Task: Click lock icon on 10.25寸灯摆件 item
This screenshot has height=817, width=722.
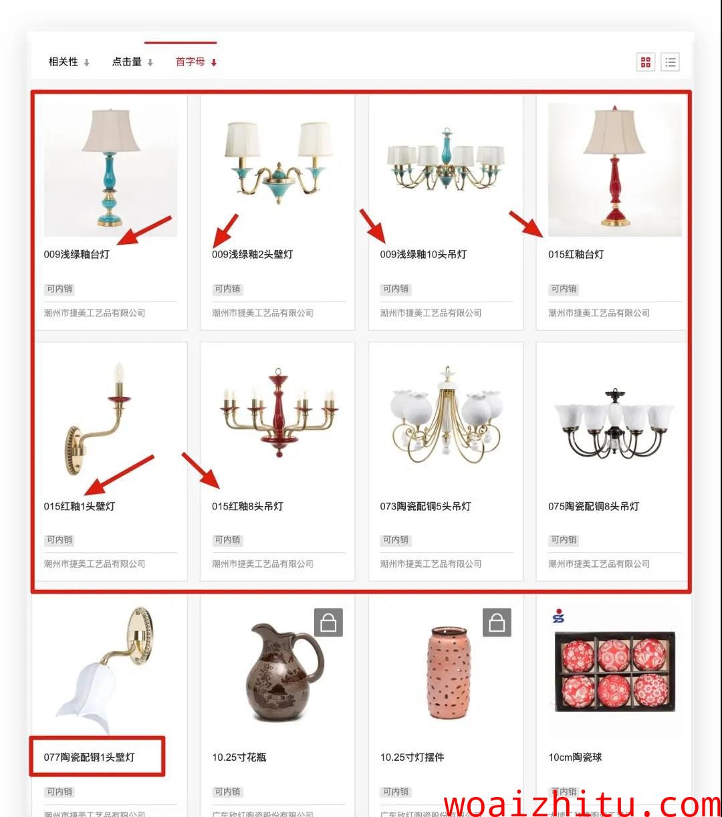Action: [x=497, y=622]
